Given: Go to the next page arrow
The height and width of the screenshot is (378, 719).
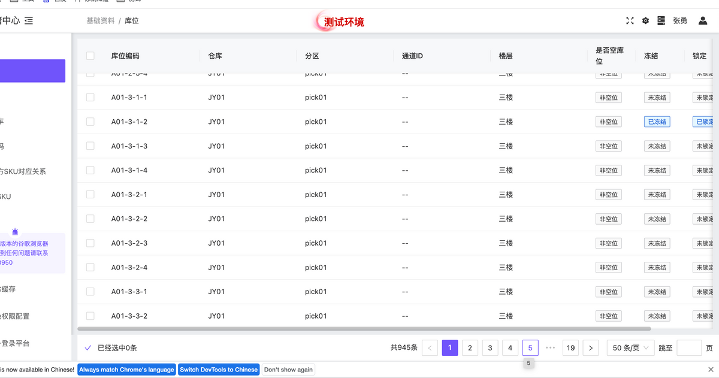Looking at the screenshot, I should tap(591, 348).
